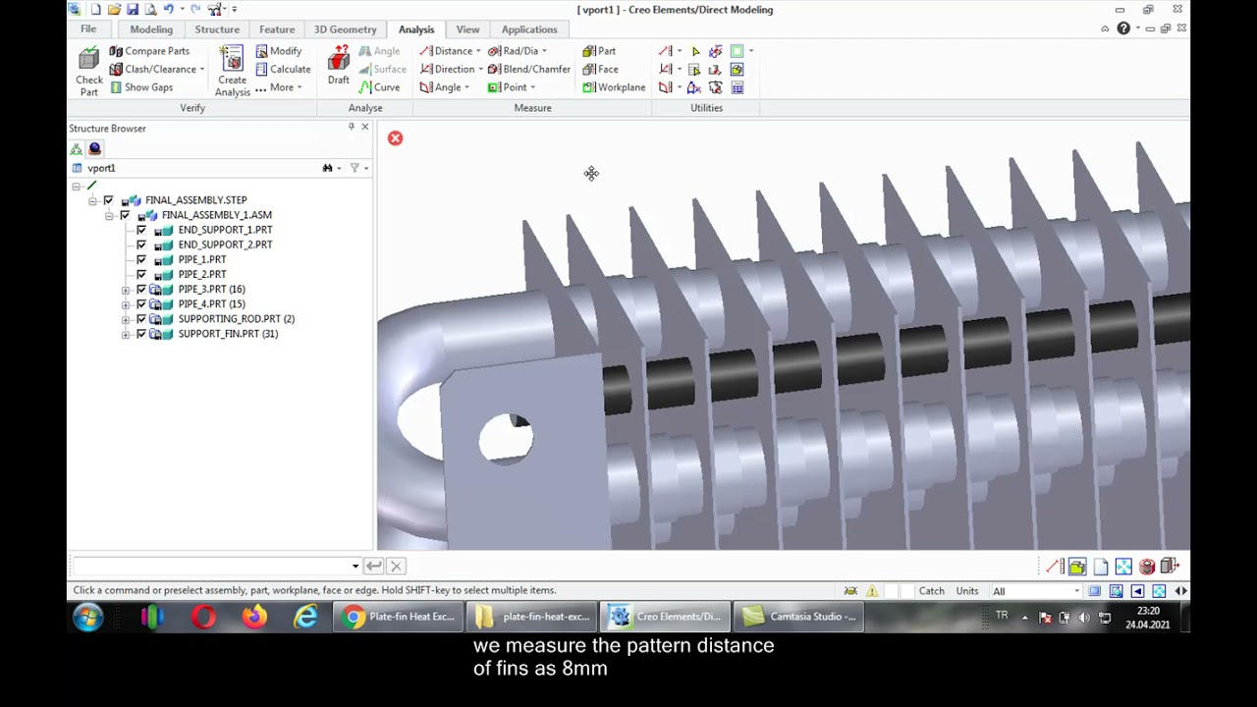
Task: Toggle FINAL_ASSEMBLY.STEP checkbox
Action: tap(108, 200)
